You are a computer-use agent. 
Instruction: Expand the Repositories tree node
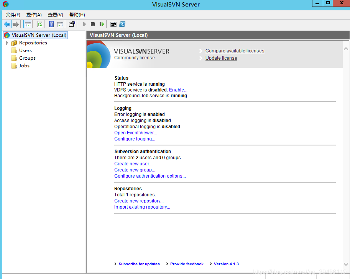[7, 42]
